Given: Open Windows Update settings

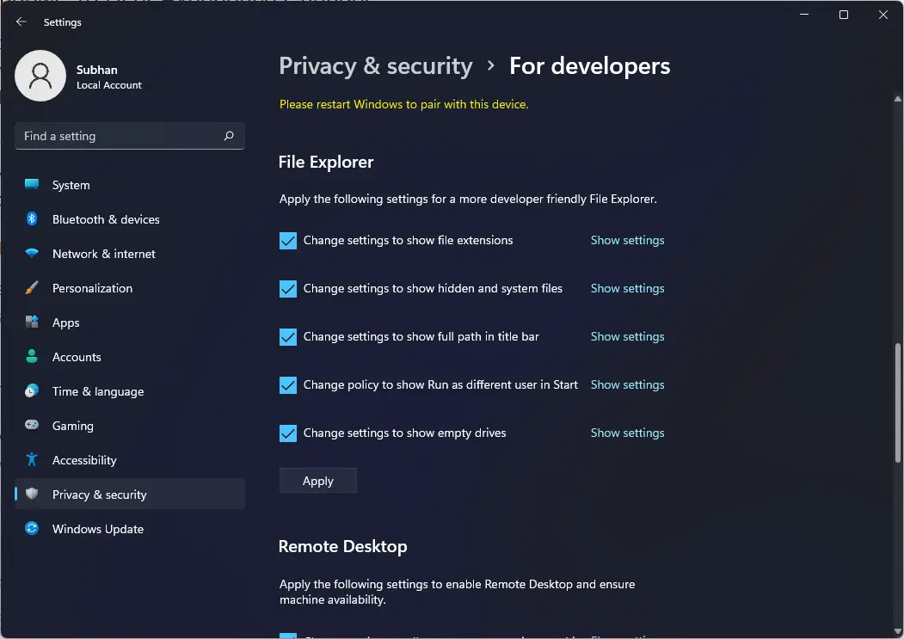Looking at the screenshot, I should coord(130,528).
